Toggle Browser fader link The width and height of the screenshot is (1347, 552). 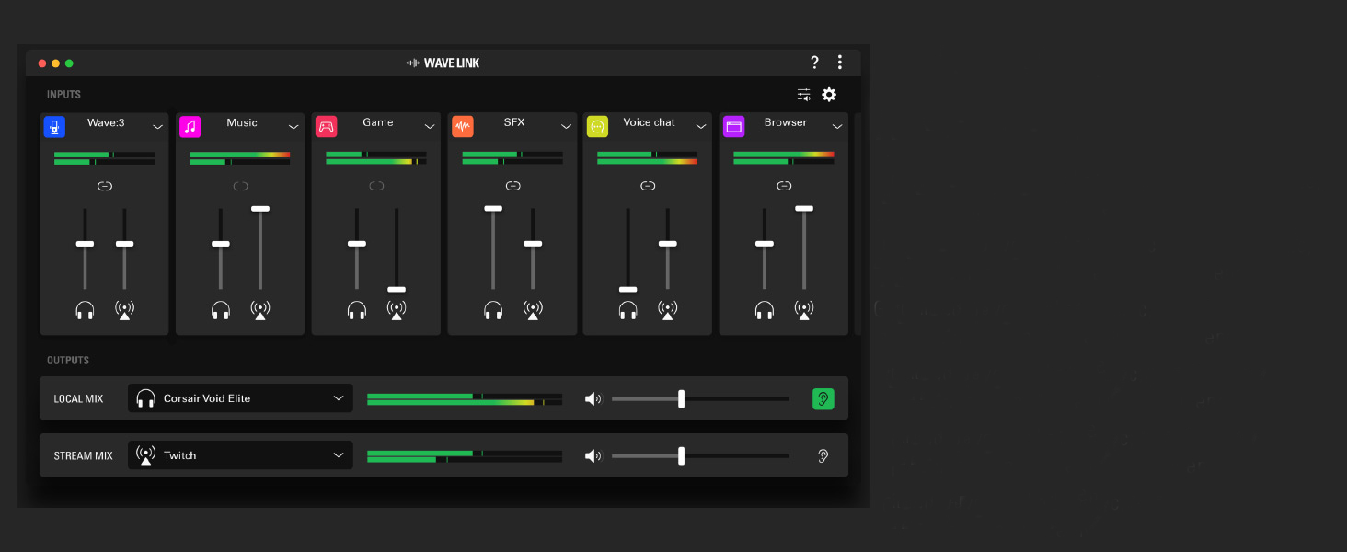point(784,186)
